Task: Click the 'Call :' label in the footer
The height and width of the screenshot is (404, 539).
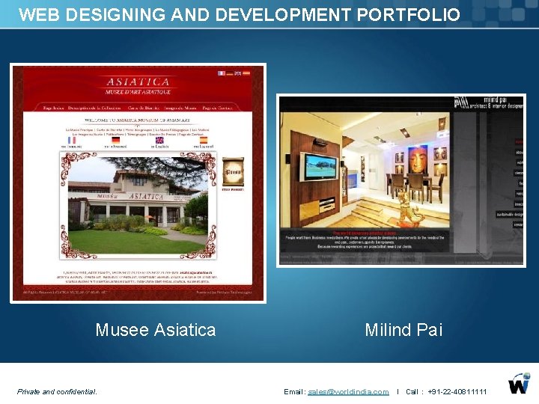Action: pos(414,391)
